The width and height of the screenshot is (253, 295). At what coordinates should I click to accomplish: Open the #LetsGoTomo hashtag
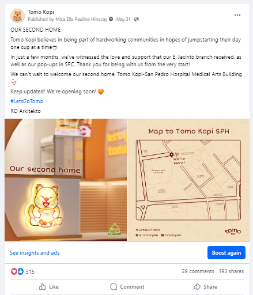click(27, 101)
